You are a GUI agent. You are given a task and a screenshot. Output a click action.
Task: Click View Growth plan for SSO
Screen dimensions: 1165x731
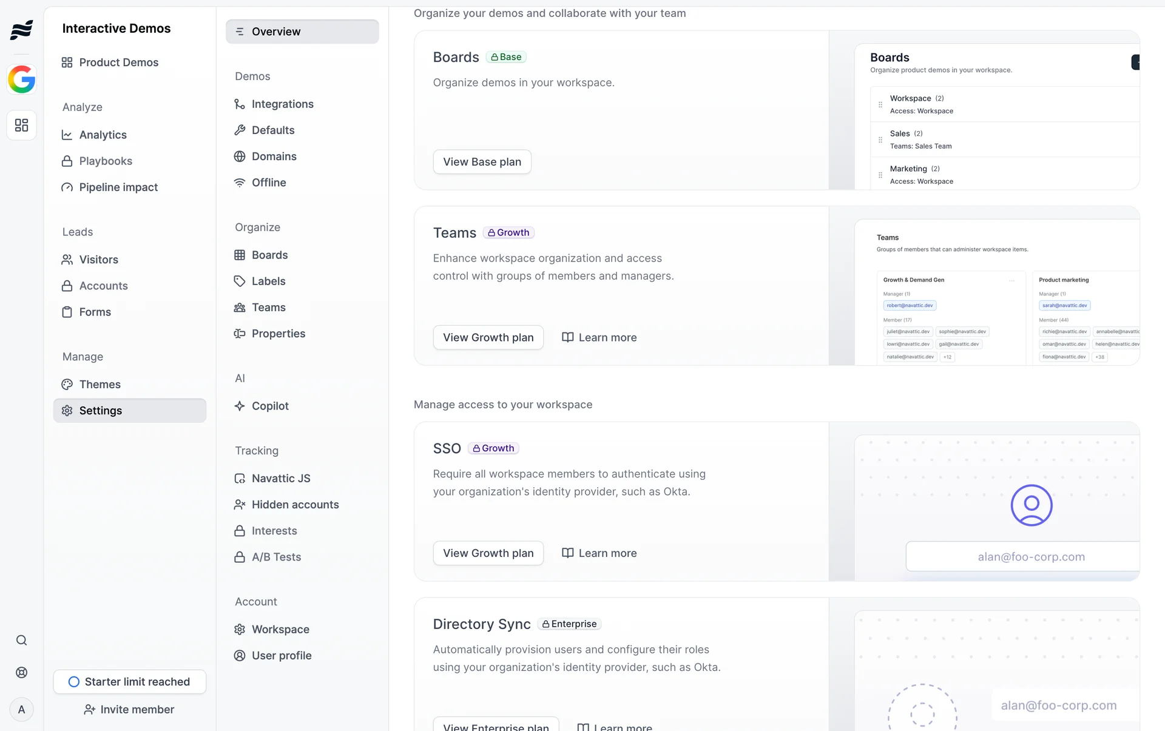[488, 553]
